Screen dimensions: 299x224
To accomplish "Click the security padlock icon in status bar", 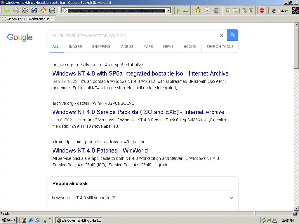I will 295,213.
